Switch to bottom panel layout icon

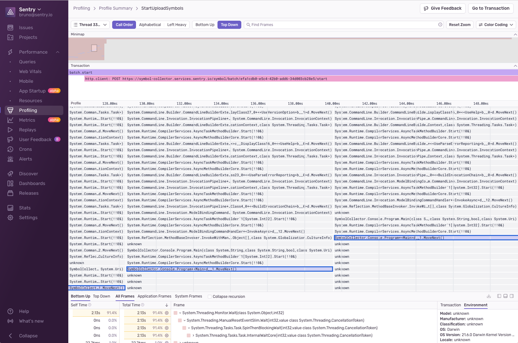click(x=505, y=296)
